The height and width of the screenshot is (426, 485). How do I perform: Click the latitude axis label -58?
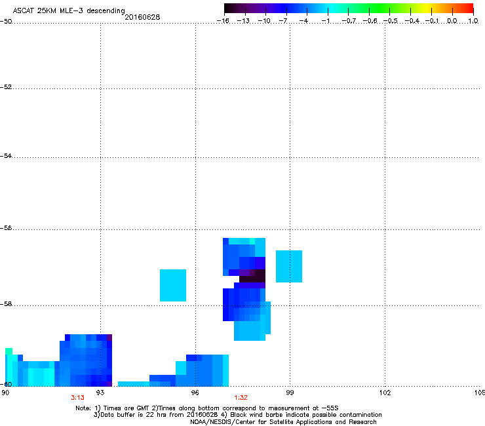click(x=6, y=304)
